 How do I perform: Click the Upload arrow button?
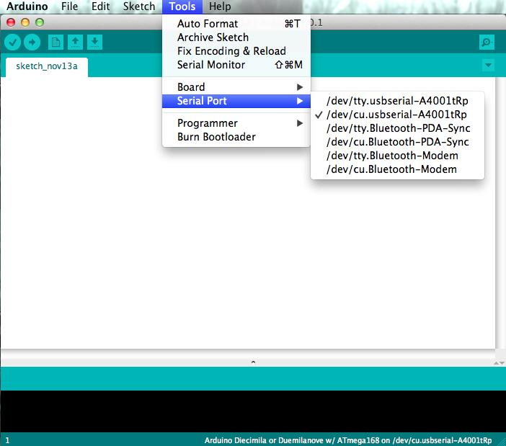click(x=32, y=43)
